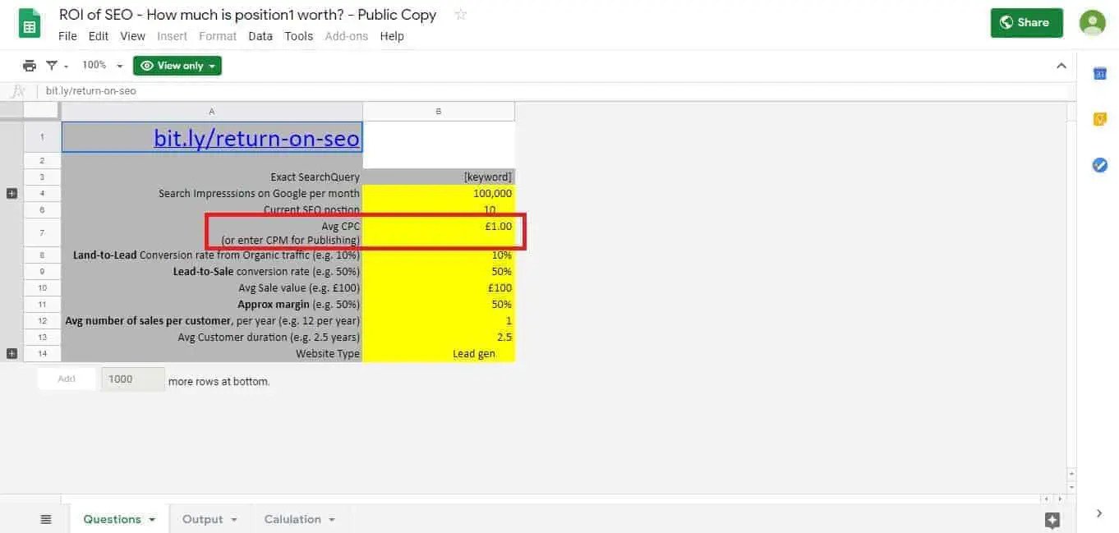
Task: Click the horizontal scrollbar right arrow
Action: (x=1058, y=499)
